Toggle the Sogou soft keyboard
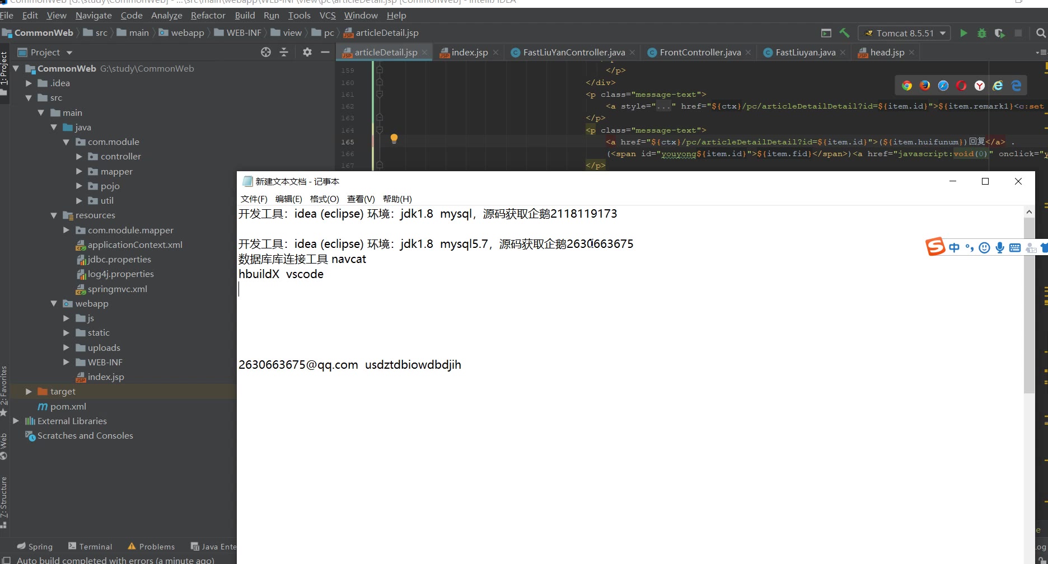 point(1015,247)
